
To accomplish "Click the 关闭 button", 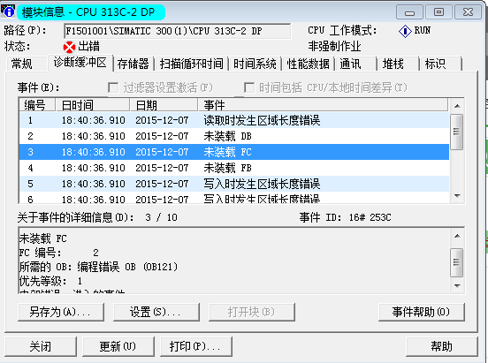I will [x=41, y=346].
